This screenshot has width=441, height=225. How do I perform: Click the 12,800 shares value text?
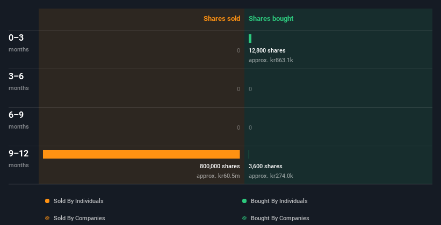(x=267, y=50)
